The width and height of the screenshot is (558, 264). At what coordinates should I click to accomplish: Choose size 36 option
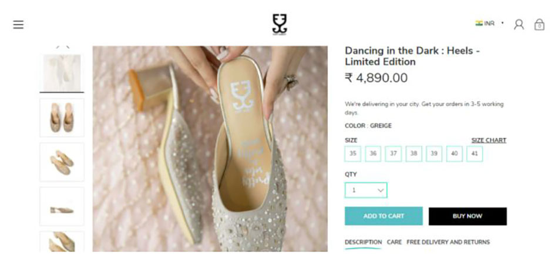coord(373,153)
